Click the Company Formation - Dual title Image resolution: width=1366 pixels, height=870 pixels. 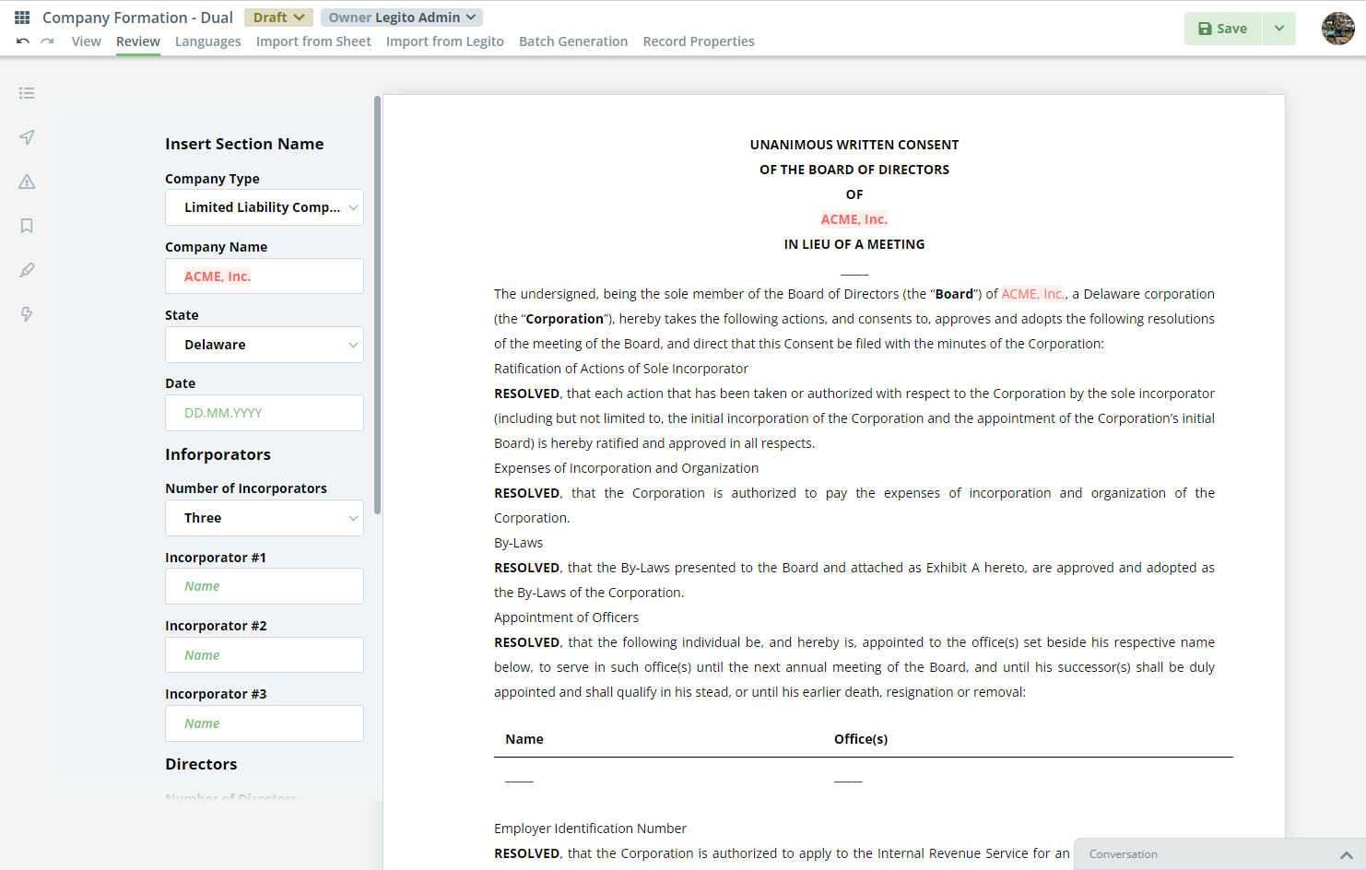137,18
